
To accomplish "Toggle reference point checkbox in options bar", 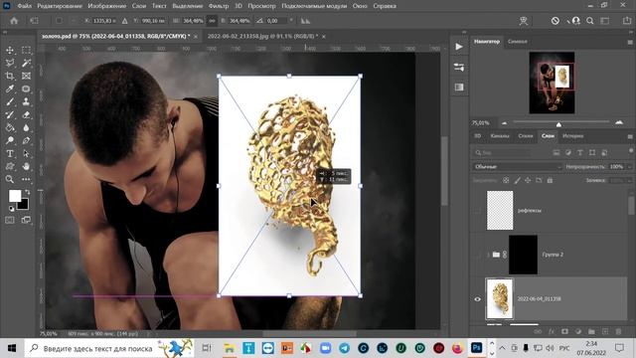I will [x=59, y=21].
